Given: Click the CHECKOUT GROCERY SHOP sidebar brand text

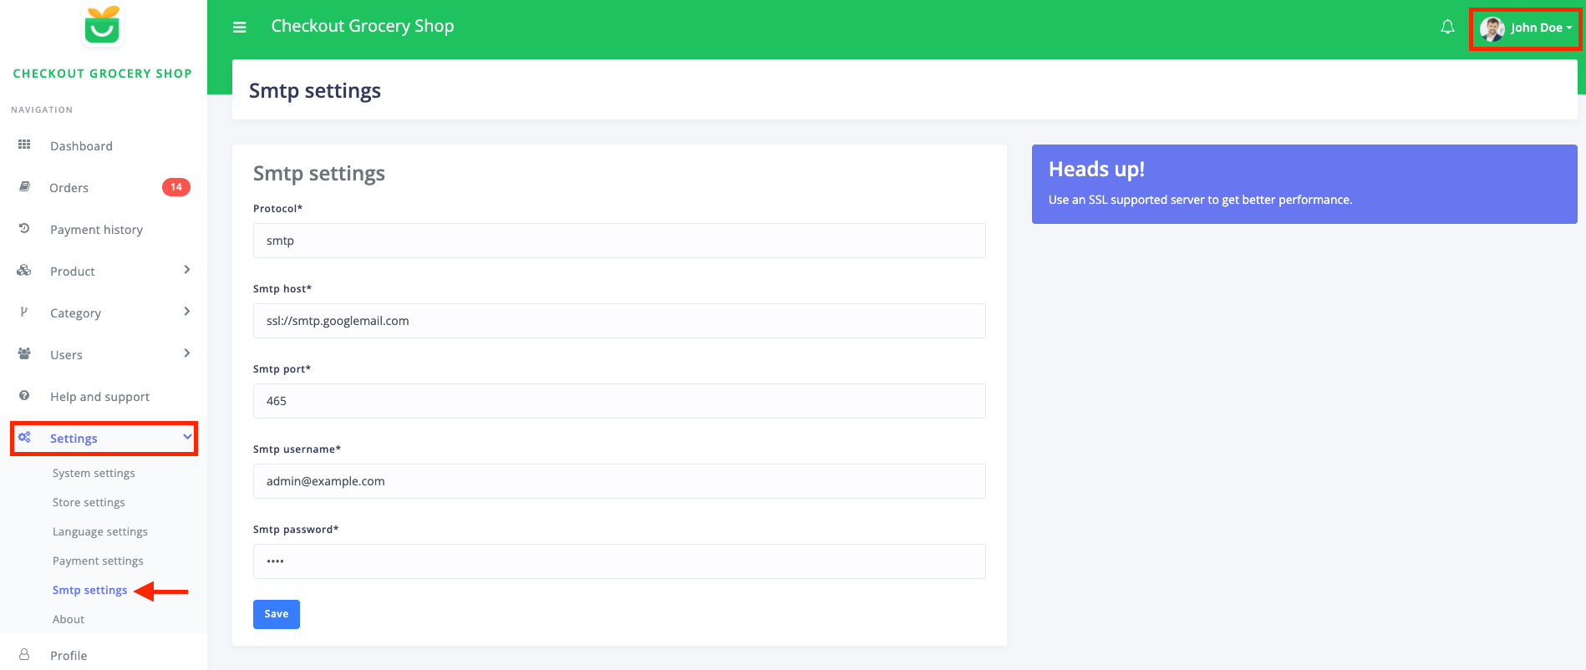Looking at the screenshot, I should point(103,74).
